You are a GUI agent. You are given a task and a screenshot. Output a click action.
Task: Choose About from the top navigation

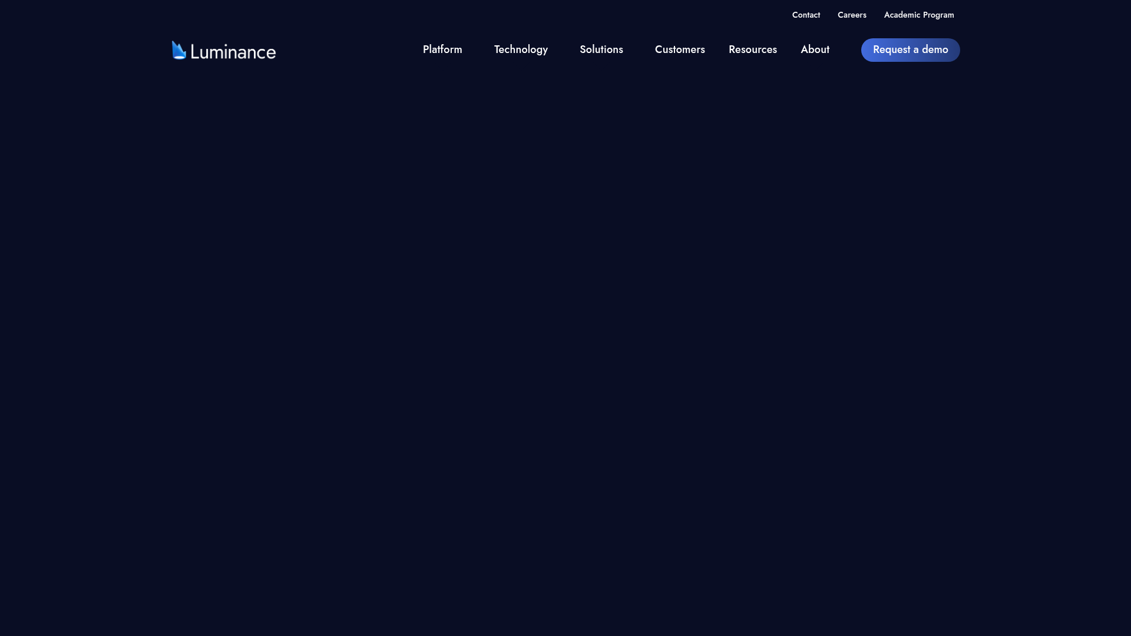pos(815,49)
